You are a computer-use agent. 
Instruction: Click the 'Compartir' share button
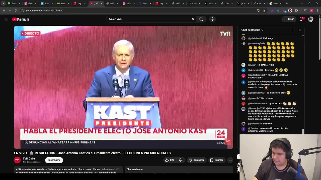pyautogui.click(x=196, y=160)
